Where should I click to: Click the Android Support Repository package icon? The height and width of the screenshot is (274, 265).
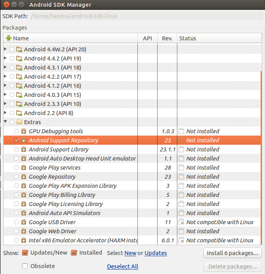click(24, 140)
